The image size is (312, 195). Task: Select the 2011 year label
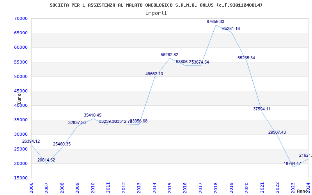(x=108, y=188)
